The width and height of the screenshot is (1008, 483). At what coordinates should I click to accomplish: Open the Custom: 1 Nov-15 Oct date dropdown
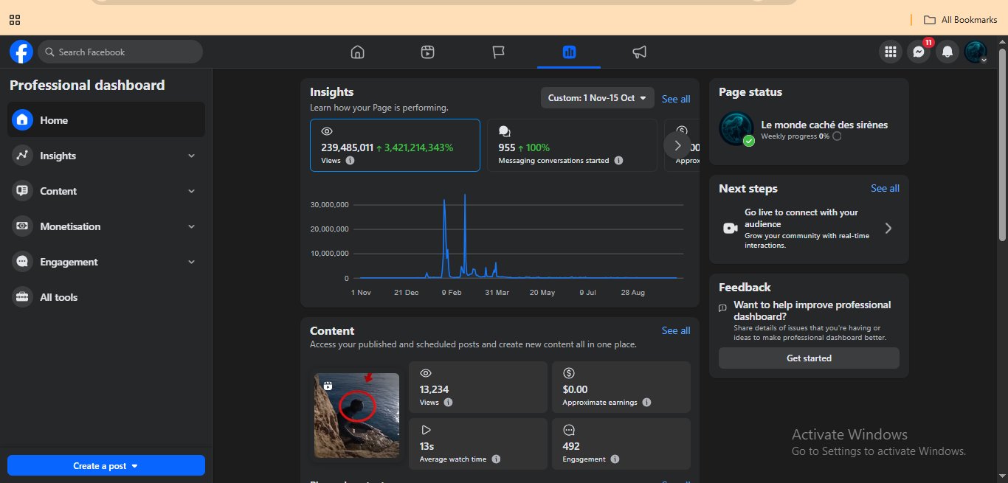[x=597, y=98]
